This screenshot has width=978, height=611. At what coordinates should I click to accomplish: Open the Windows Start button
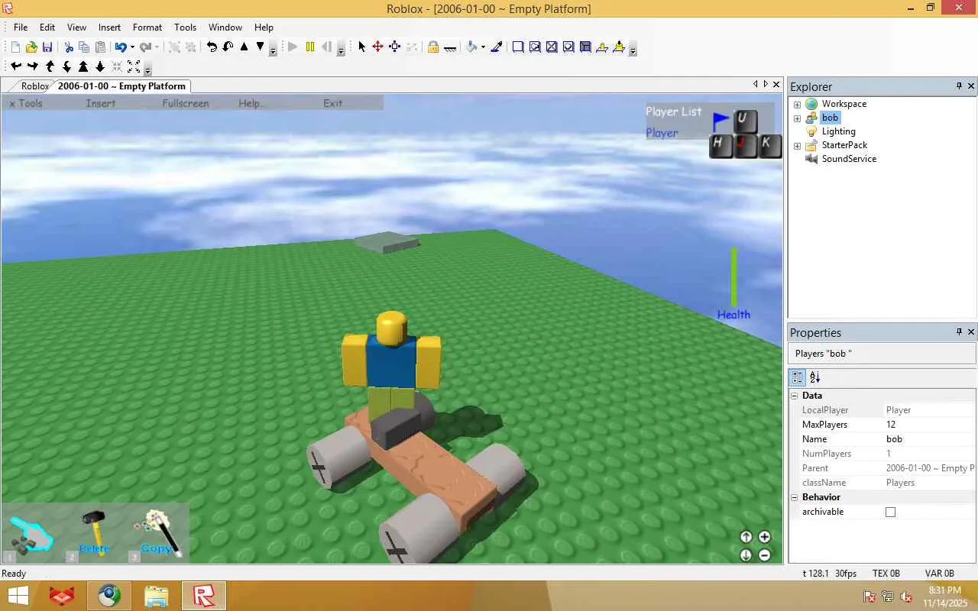coord(18,596)
